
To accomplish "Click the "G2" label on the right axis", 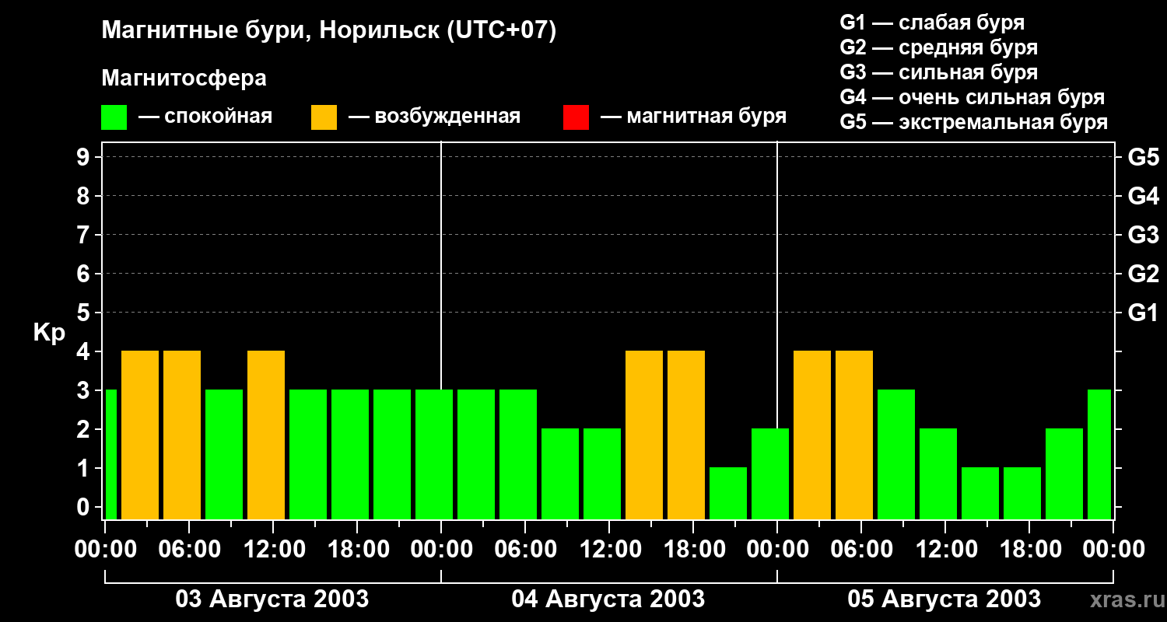I will (1143, 274).
